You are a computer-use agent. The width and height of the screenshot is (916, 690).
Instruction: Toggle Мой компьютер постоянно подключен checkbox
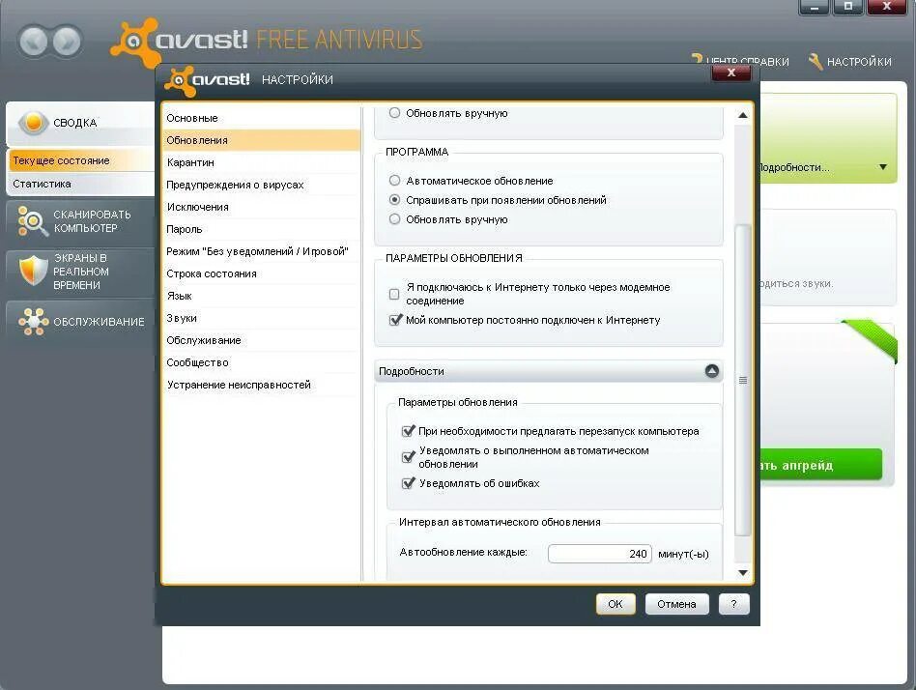(x=395, y=320)
